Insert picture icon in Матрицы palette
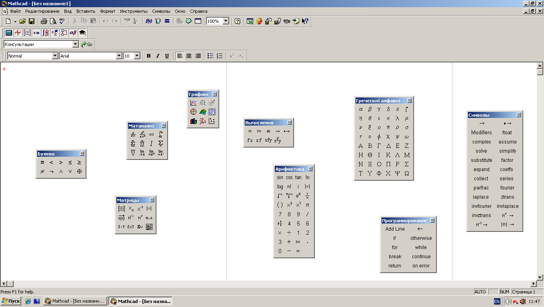Screen dimensions: 544x307 click(x=149, y=227)
